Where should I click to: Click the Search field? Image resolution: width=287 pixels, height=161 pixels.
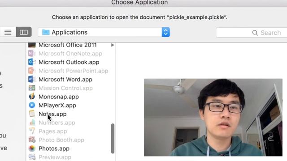(x=252, y=33)
